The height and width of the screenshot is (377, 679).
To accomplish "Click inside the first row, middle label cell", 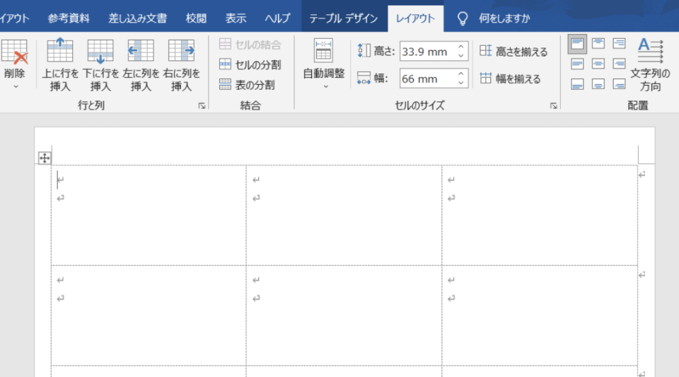I will tap(344, 215).
